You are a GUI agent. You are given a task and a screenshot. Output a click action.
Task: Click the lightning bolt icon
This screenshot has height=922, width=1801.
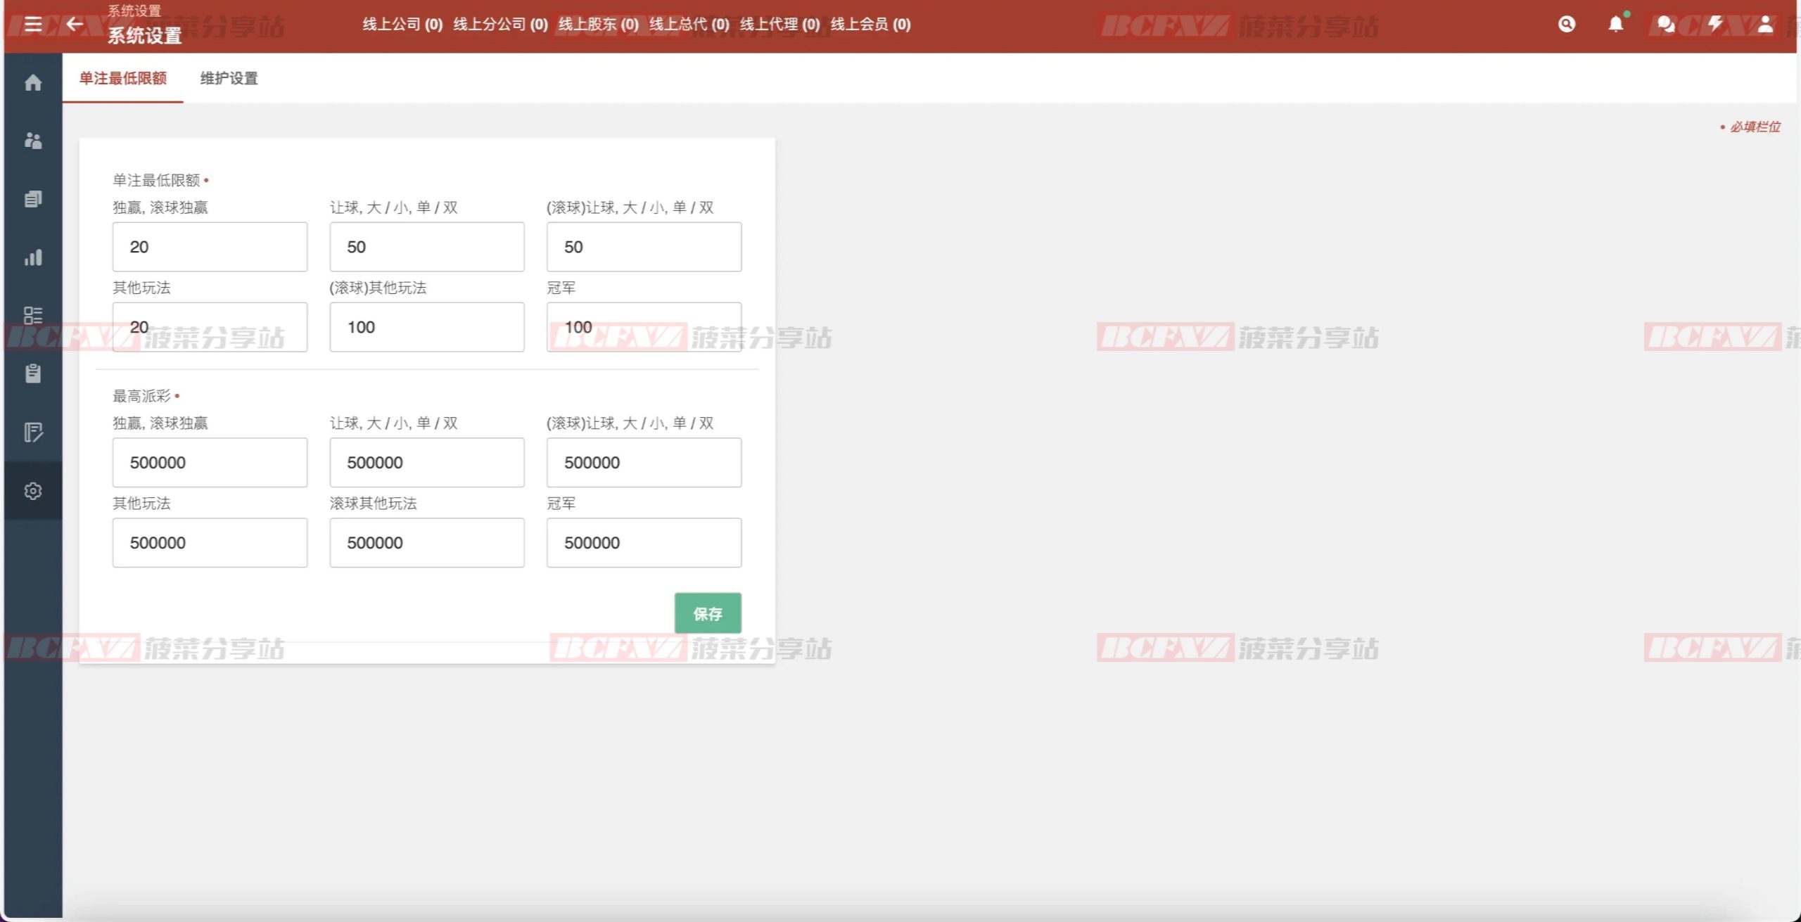tap(1715, 25)
